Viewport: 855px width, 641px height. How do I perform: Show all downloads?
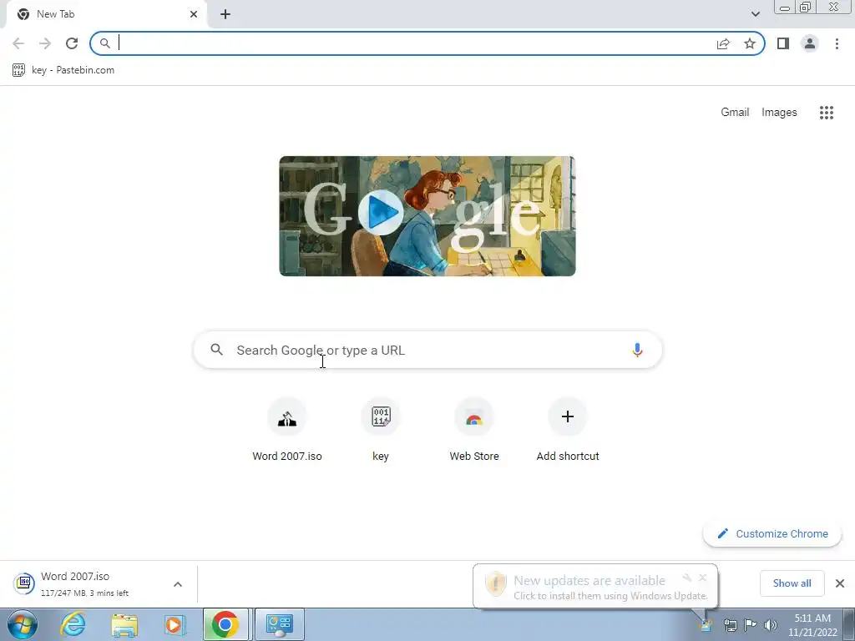pos(792,583)
